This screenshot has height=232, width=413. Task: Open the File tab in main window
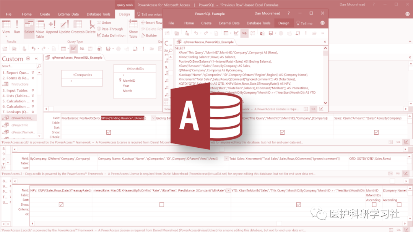(x=9, y=14)
